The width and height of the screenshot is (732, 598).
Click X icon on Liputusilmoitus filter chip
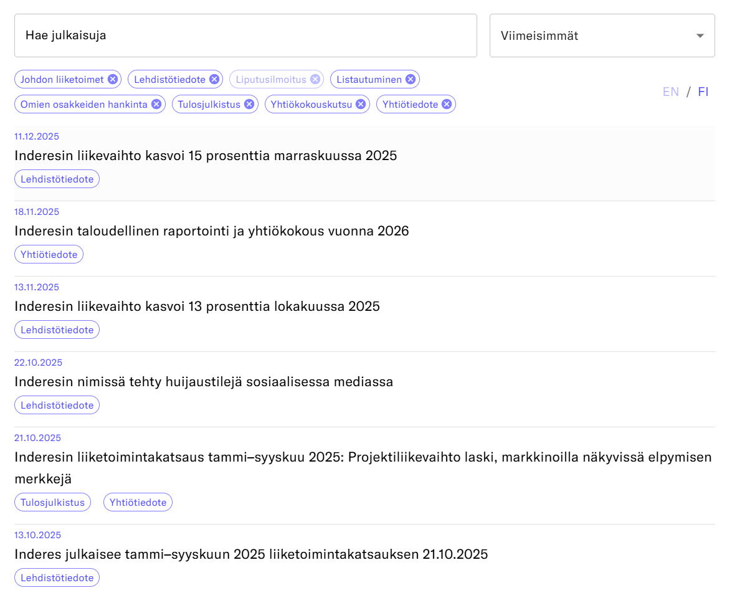pyautogui.click(x=315, y=79)
